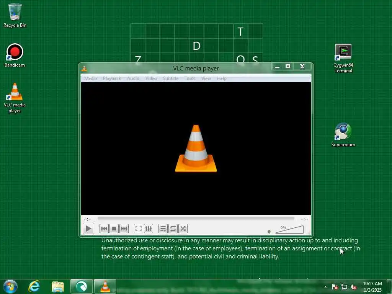Open the Tools menu
The height and width of the screenshot is (294, 392).
[x=190, y=78]
